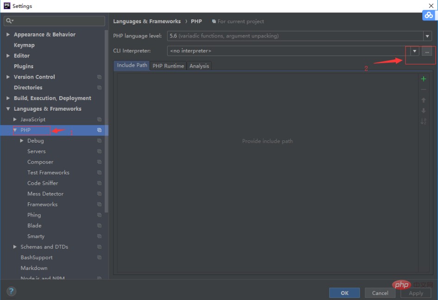
Task: Click the PhpStorm logo in title bar
Action: tap(6, 6)
